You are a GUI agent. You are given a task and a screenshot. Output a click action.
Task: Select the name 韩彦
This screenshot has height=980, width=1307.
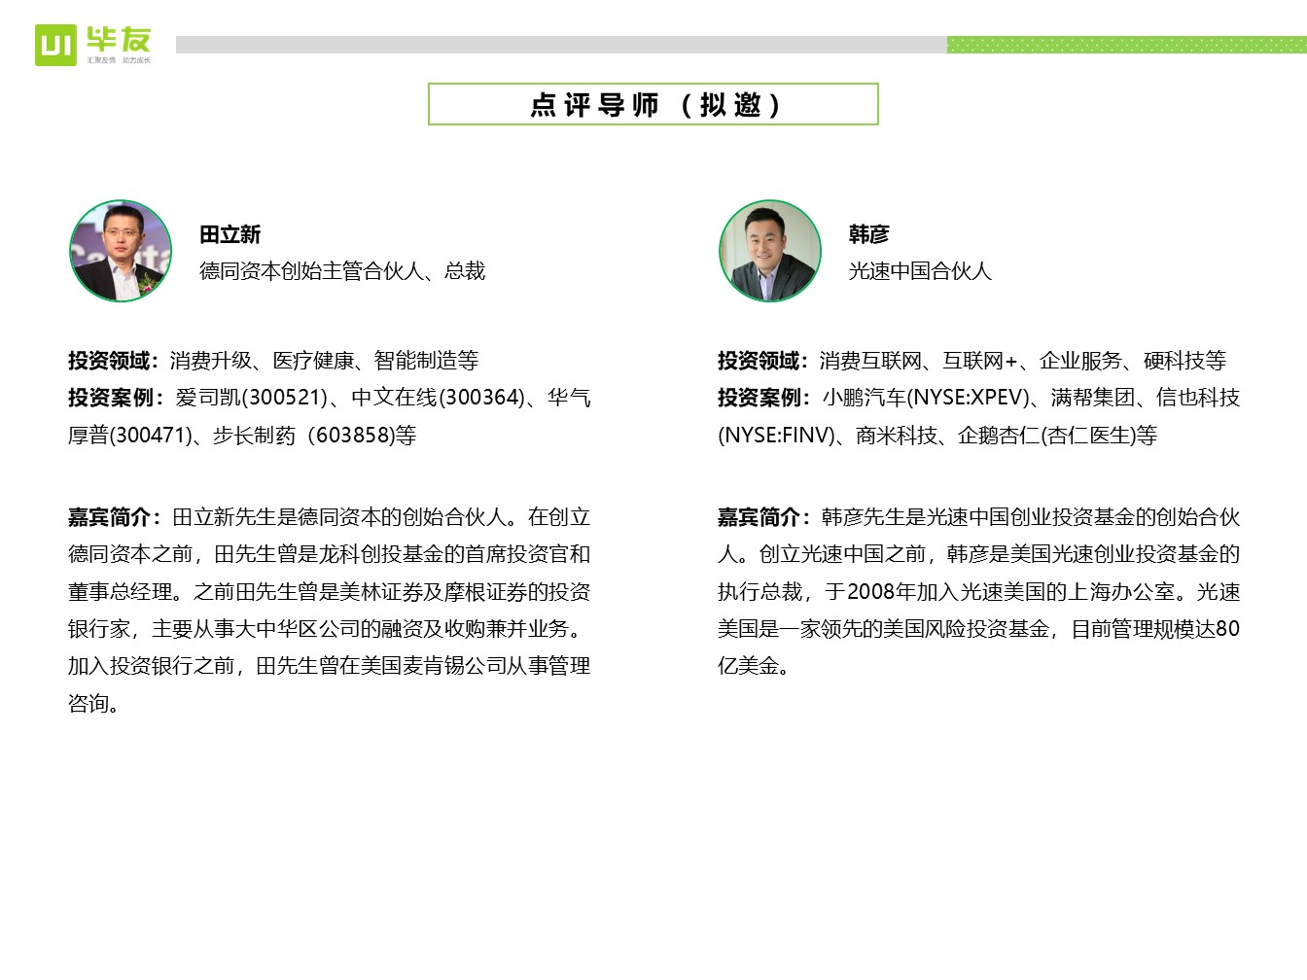[x=869, y=234]
